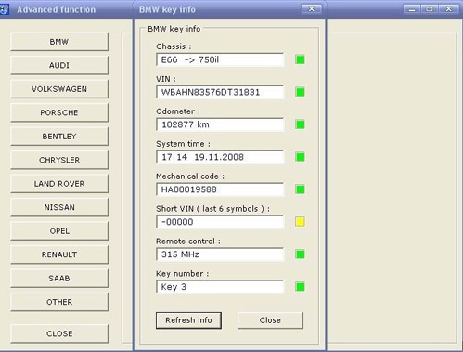Close the BMW key info dialog via X
This screenshot has width=463, height=352.
click(x=312, y=9)
